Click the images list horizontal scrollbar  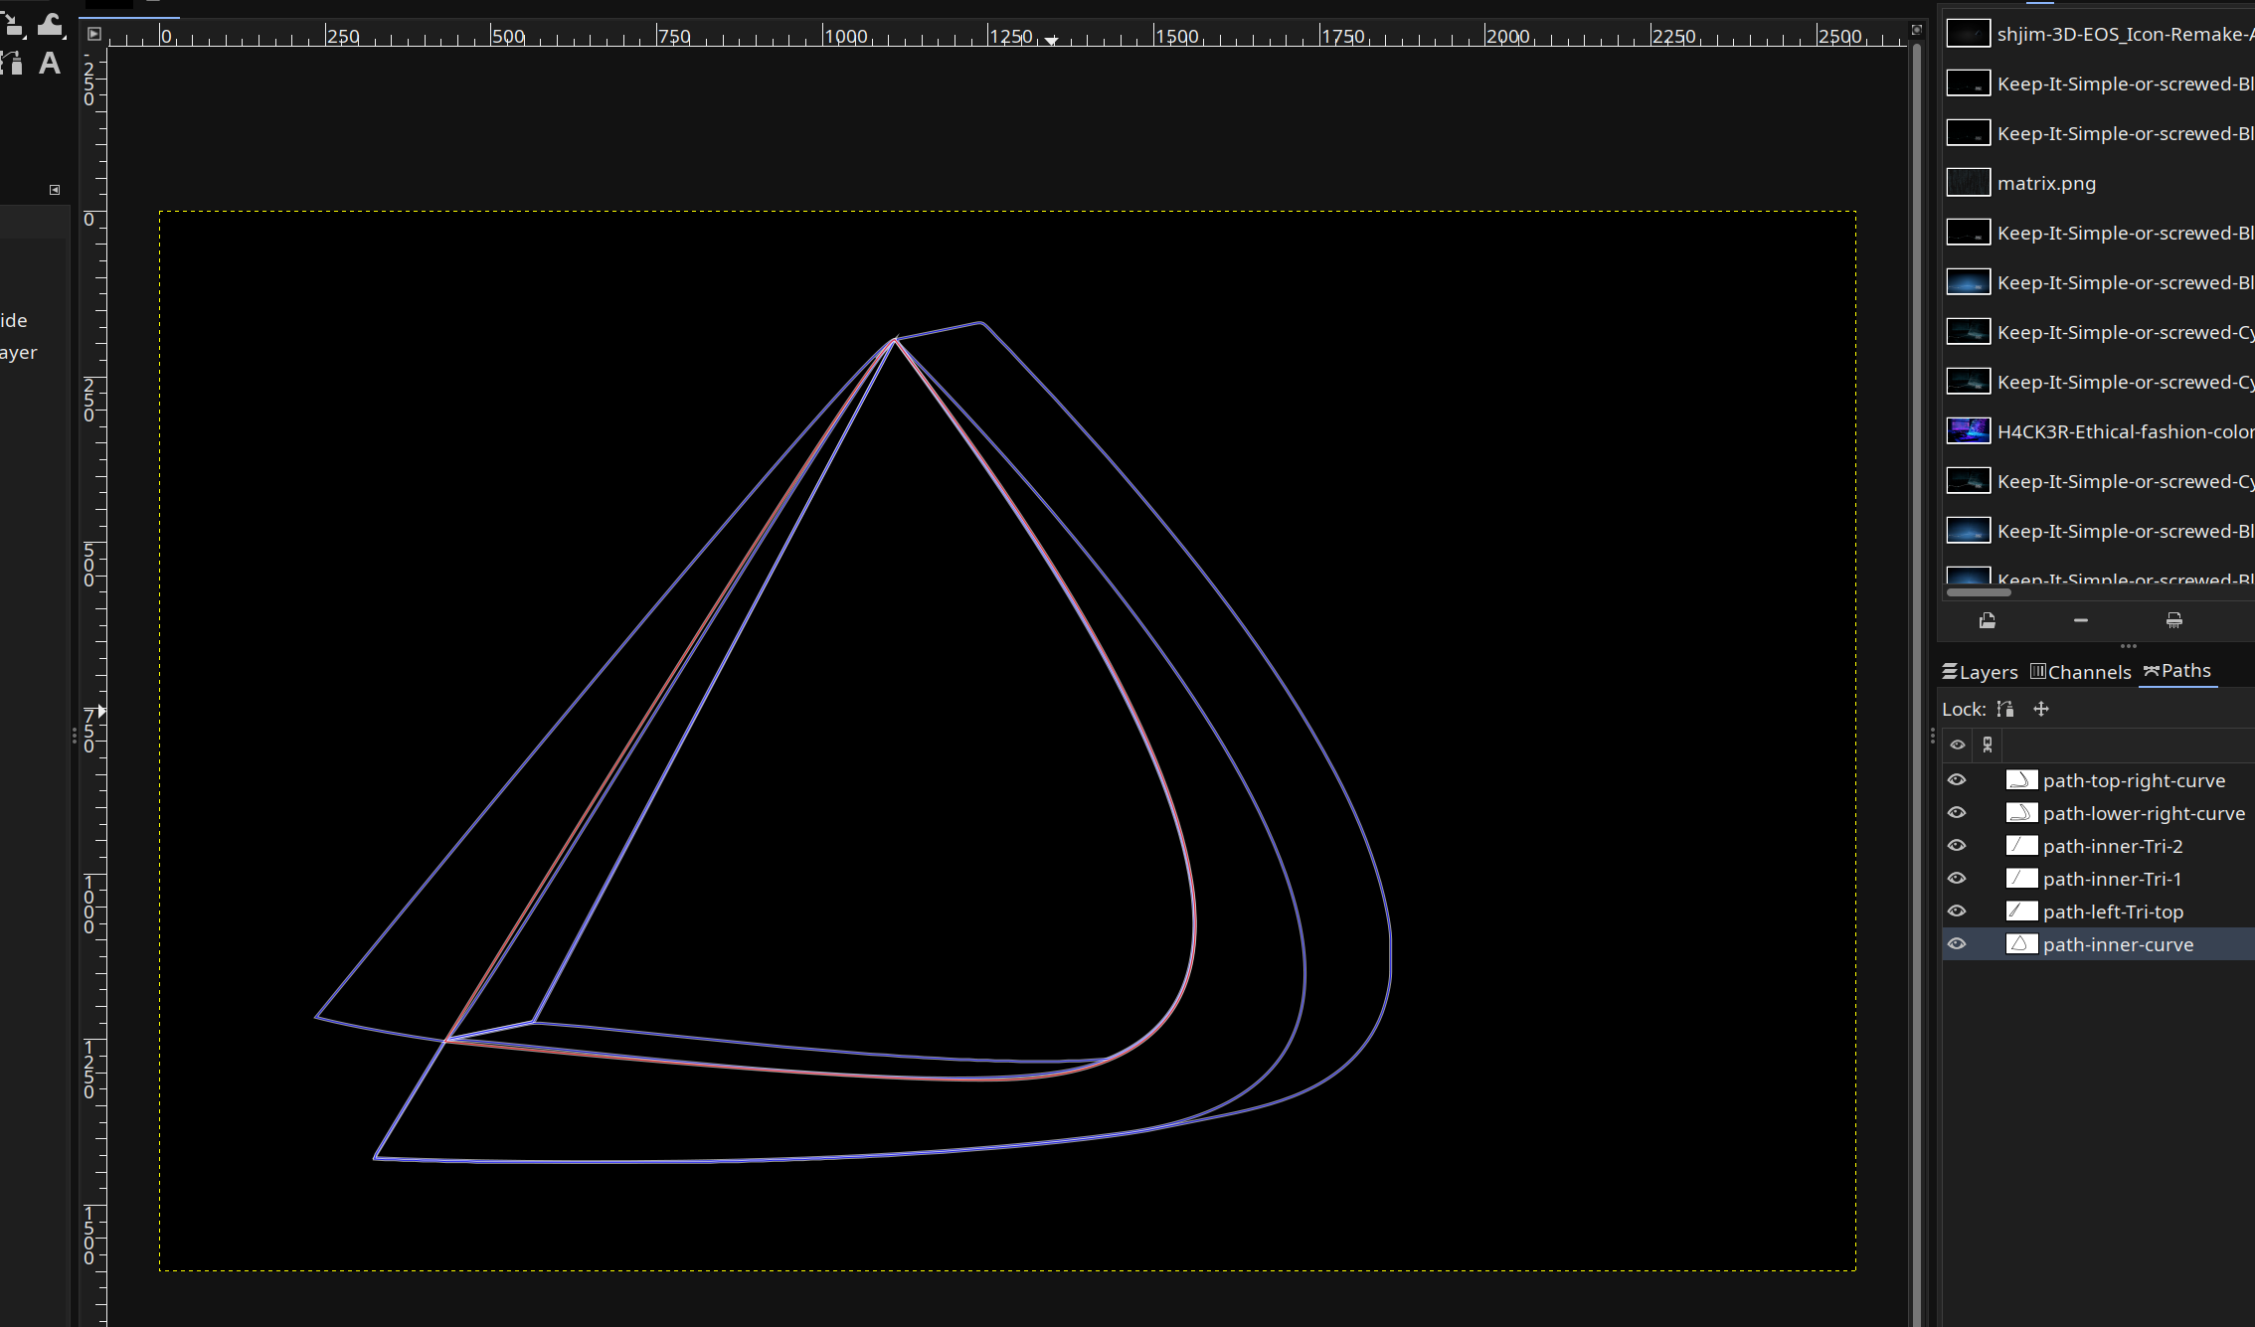1979,592
